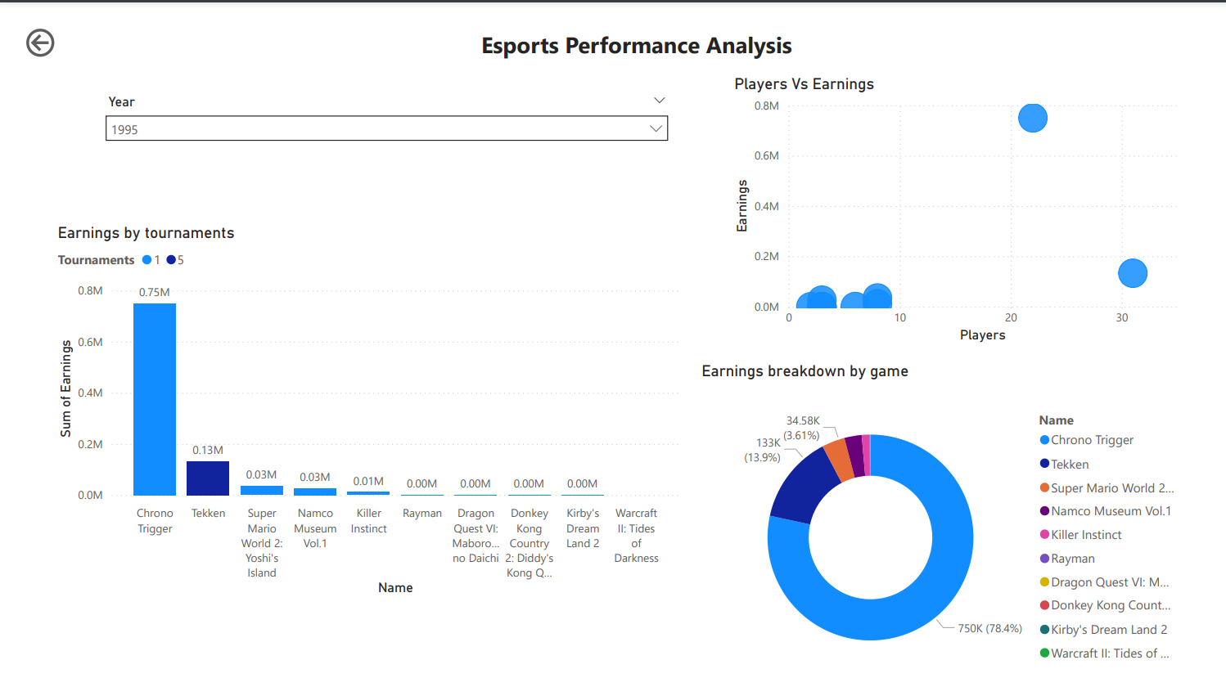Viewport: 1226px width, 687px height.
Task: Select the Tekken bar in chart
Action: [208, 478]
